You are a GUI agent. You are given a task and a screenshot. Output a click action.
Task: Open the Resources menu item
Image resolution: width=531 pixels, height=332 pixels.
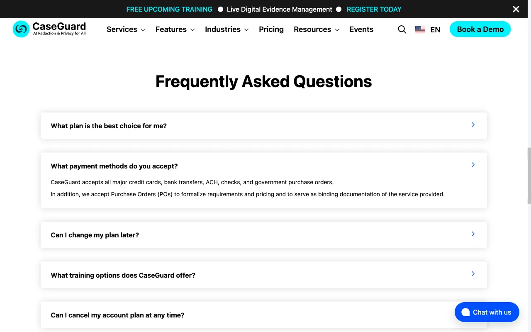pyautogui.click(x=312, y=29)
